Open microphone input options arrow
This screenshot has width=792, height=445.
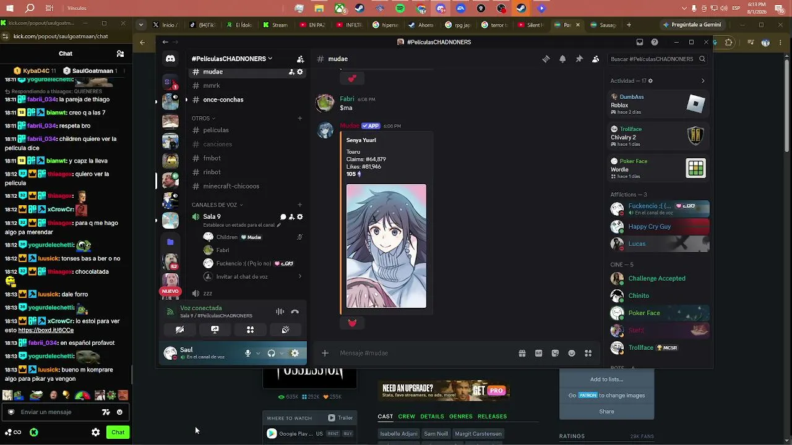pyautogui.click(x=258, y=353)
